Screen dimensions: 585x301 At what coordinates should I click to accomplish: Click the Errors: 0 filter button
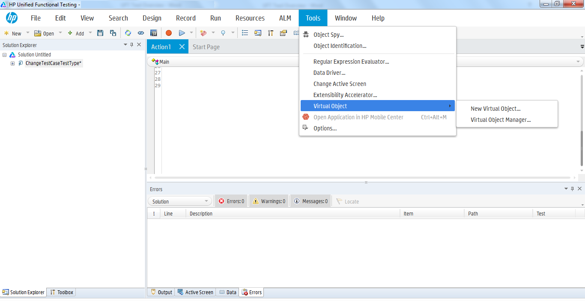pyautogui.click(x=231, y=201)
